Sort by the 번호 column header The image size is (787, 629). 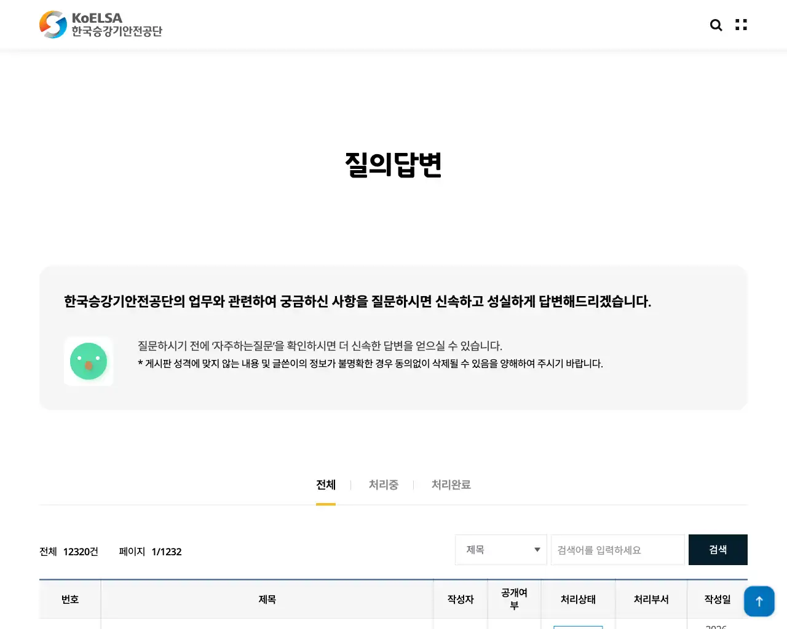point(69,600)
